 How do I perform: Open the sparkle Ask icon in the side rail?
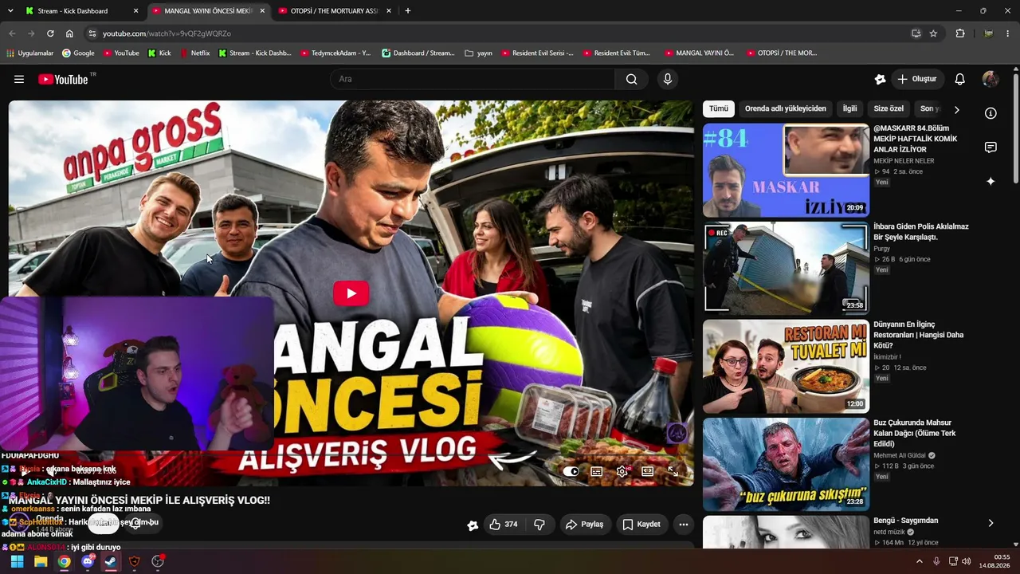tap(991, 182)
